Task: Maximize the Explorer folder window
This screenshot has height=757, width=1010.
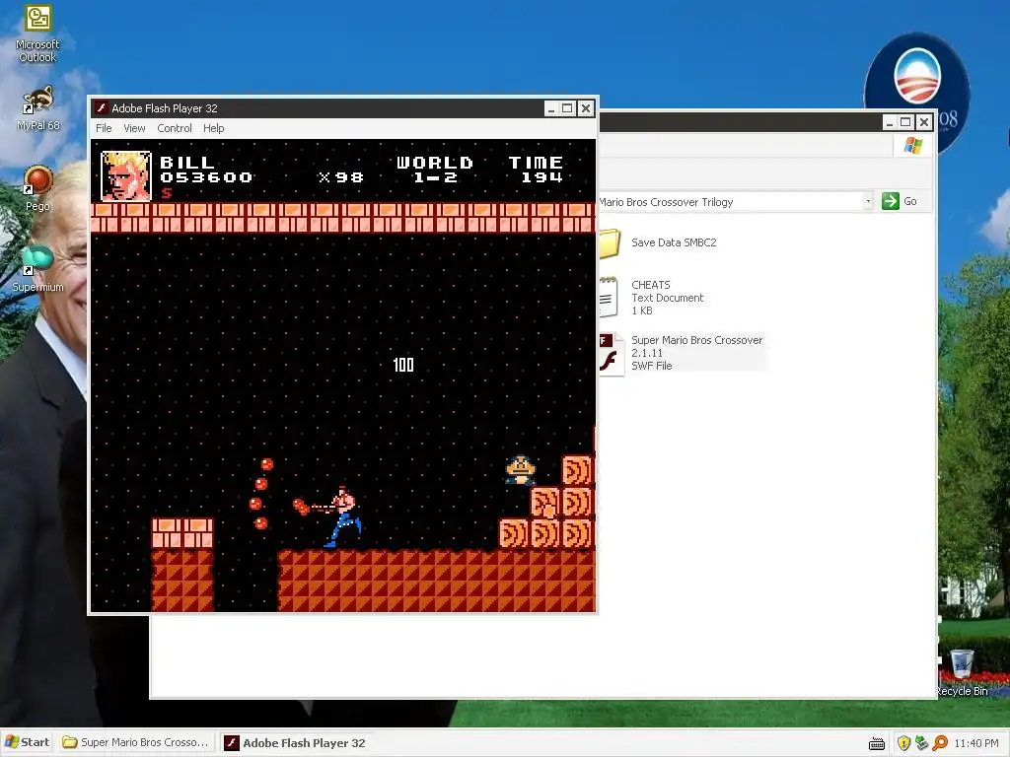Action: pos(905,121)
